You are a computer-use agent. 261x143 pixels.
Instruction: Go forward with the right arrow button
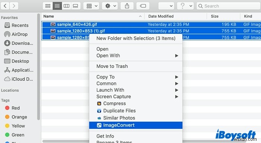click(14, 6)
